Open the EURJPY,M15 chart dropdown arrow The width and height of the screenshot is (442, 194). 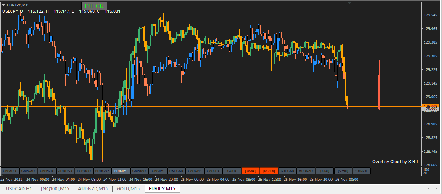[3, 5]
